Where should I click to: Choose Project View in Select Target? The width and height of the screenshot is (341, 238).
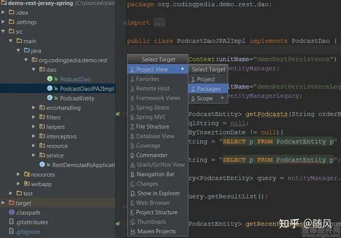pyautogui.click(x=157, y=69)
